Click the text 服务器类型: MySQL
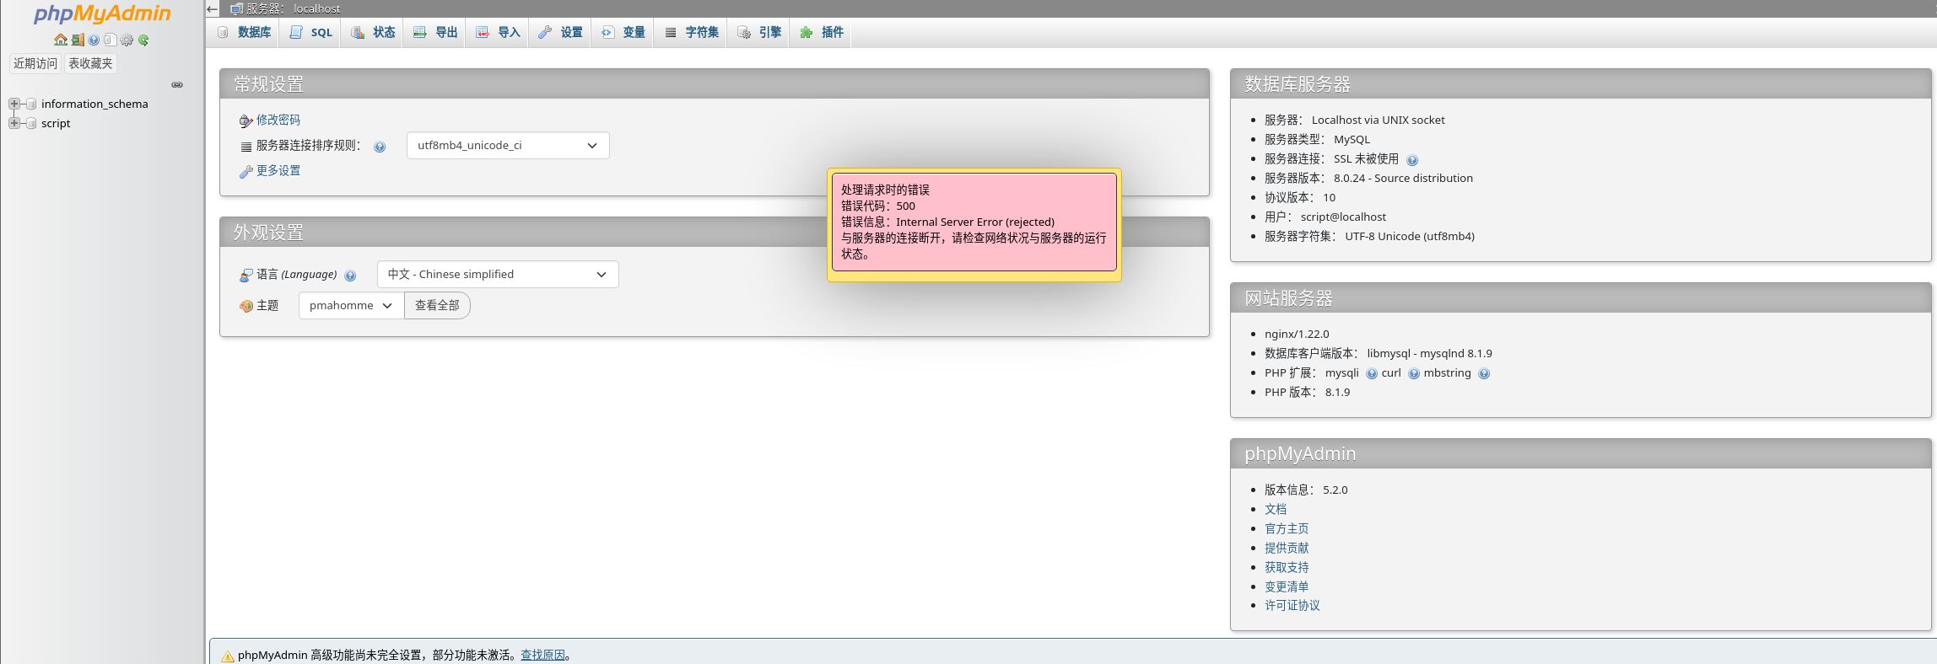 (x=1317, y=139)
